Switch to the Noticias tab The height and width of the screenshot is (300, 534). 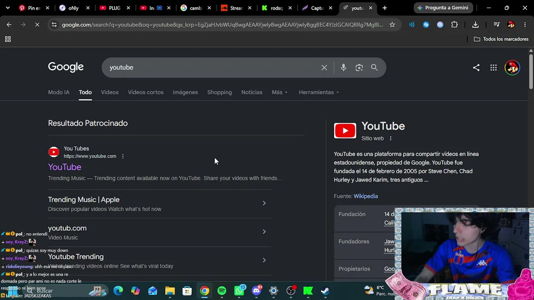(252, 92)
